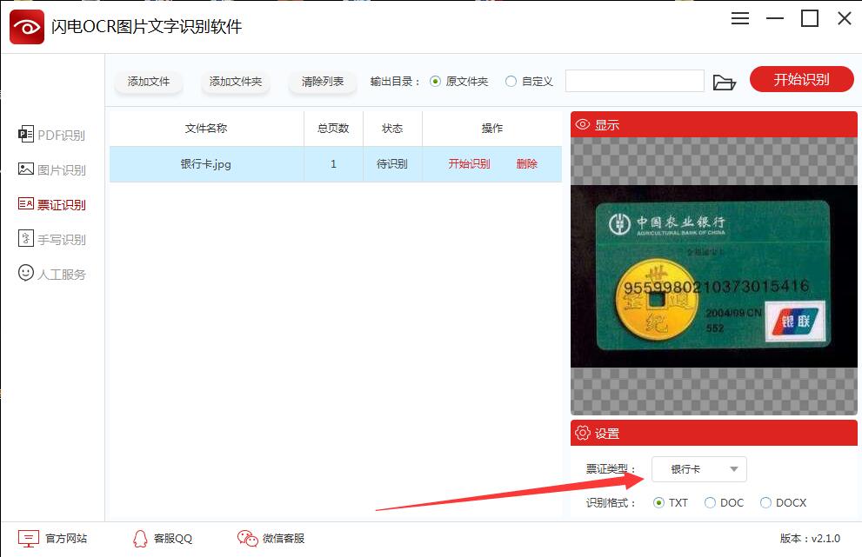
Task: Start recognition with 开始识别 button
Action: pos(801,78)
